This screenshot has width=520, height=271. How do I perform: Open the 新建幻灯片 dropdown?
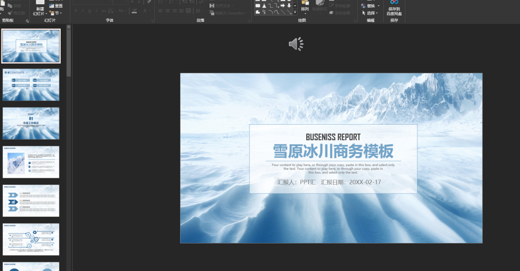(40, 11)
